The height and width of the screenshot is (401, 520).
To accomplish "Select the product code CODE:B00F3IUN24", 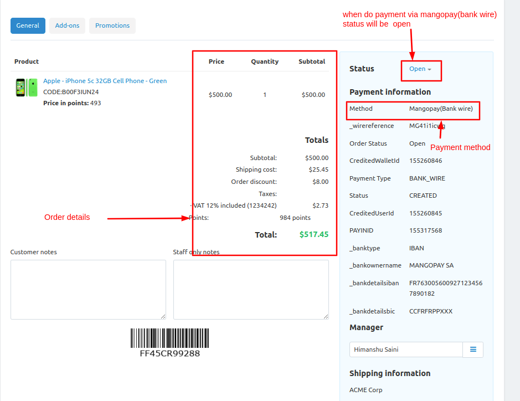I will 71,92.
